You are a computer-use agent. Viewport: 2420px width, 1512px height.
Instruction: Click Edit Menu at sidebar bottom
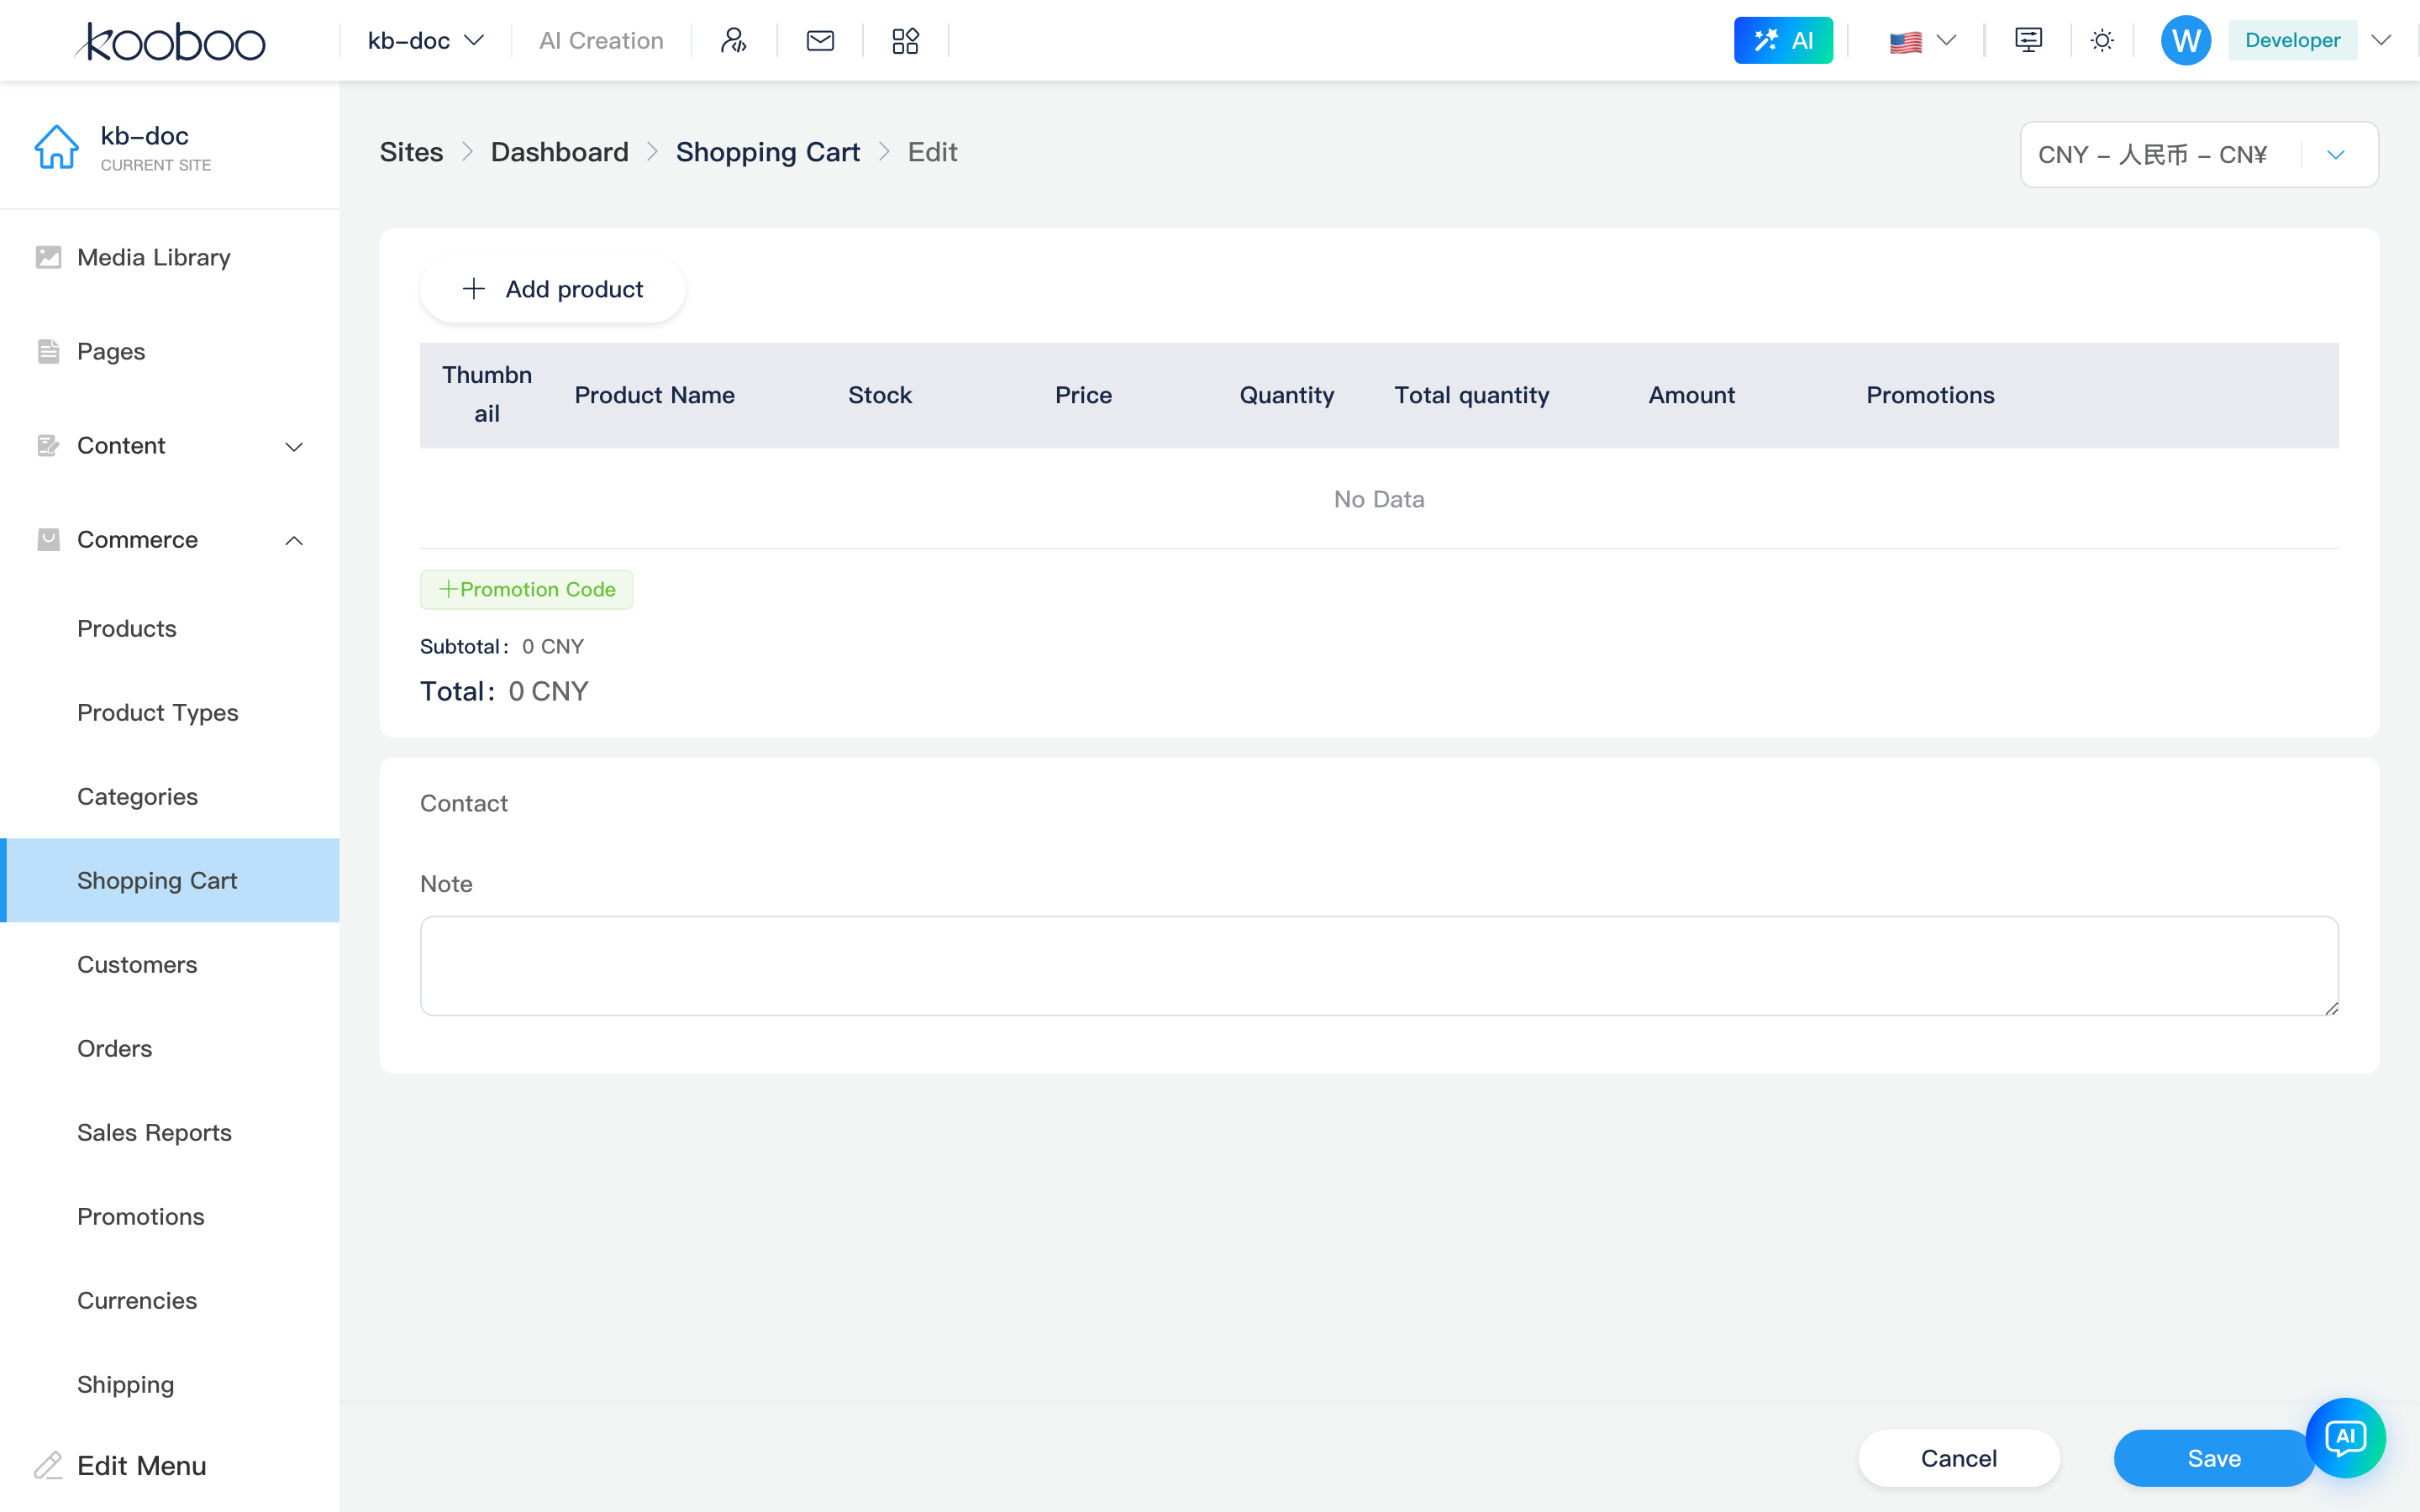[x=142, y=1465]
